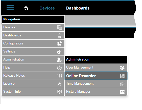Viewport: 142px width, 110px height.
Task: Click the Dashboards easel icon
Action: pos(59,36)
